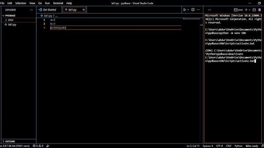Viewport: 264px width, 148px height.
Task: Select encoding UTF-8 in status bar
Action: [x=219, y=146]
